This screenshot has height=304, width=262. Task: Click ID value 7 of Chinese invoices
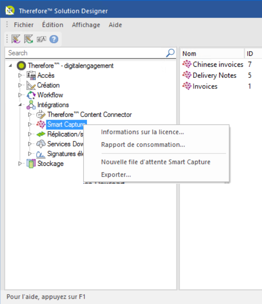pos(250,64)
